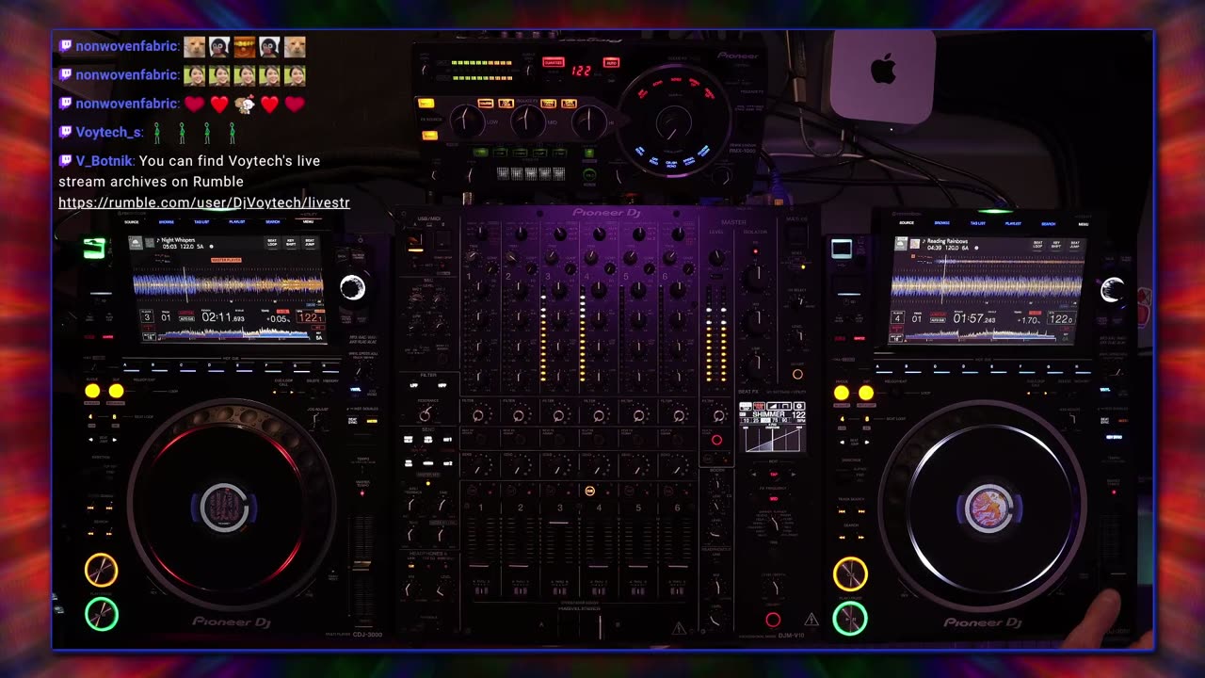
Task: Tap cloud source icon on left CDJ screen
Action: tap(137, 243)
